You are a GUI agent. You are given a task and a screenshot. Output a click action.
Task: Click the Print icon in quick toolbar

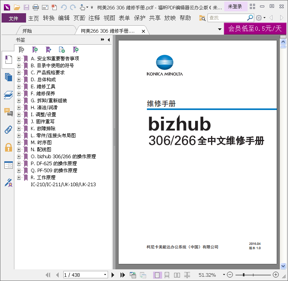[x=36, y=7]
